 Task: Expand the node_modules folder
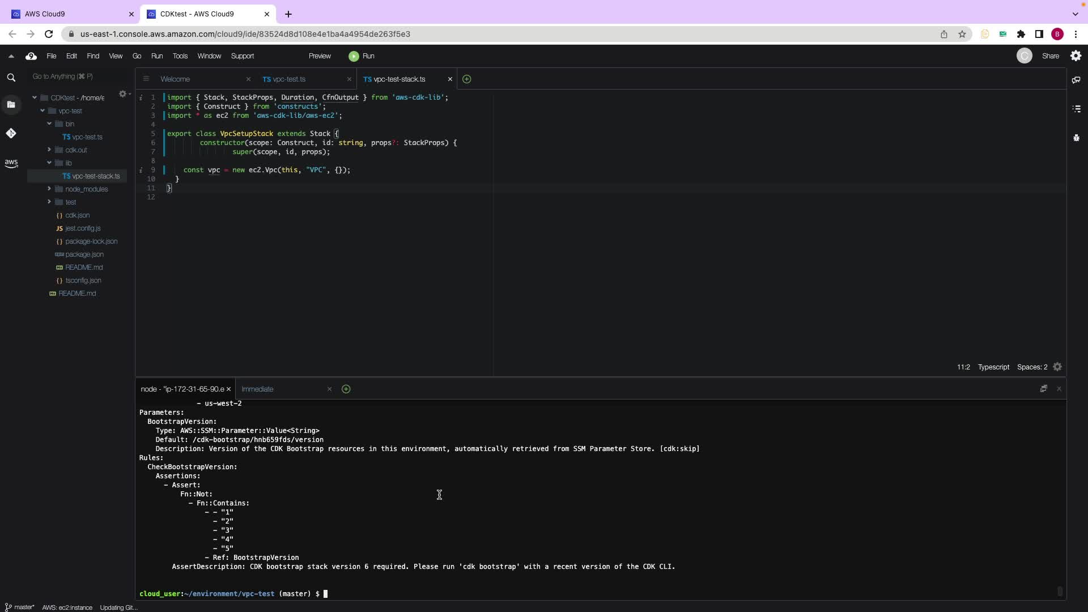[x=49, y=189]
